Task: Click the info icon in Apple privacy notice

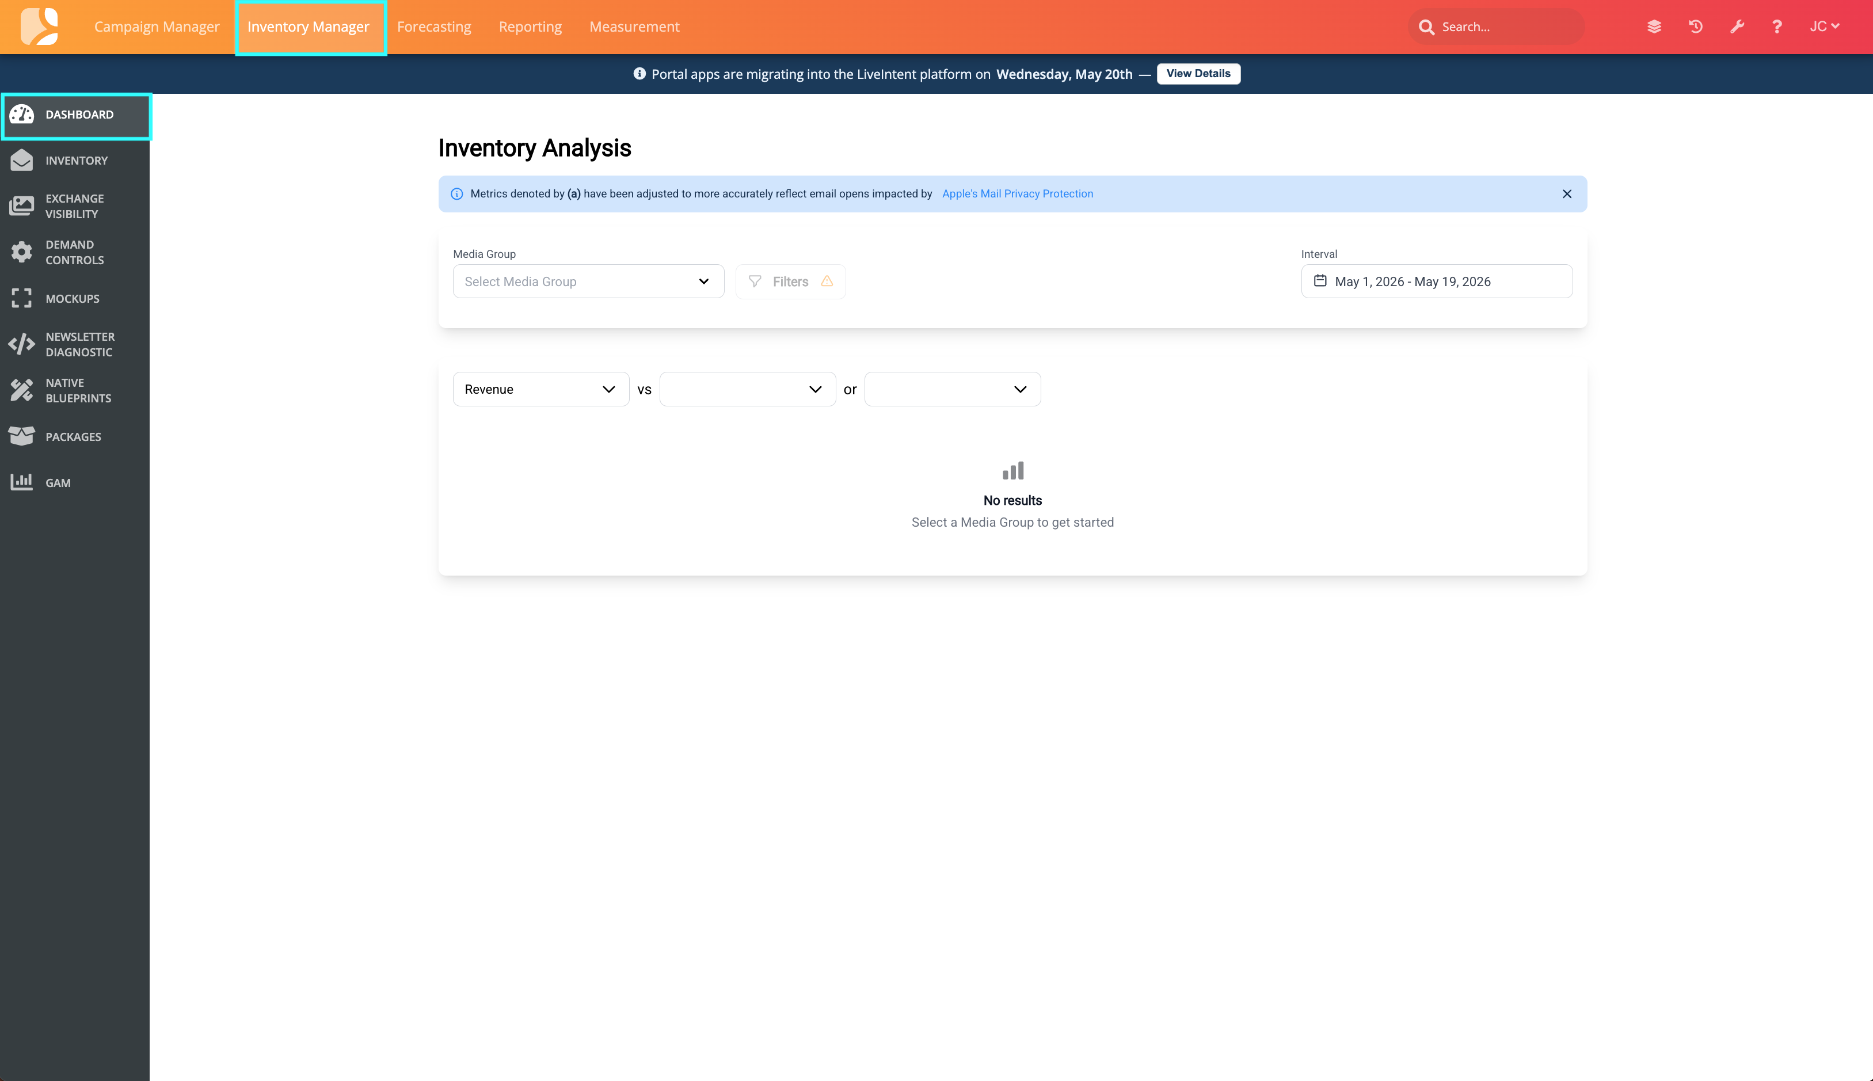Action: [456, 194]
